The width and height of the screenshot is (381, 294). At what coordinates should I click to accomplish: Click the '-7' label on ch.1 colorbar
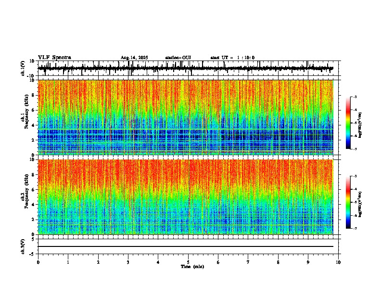coord(355,149)
